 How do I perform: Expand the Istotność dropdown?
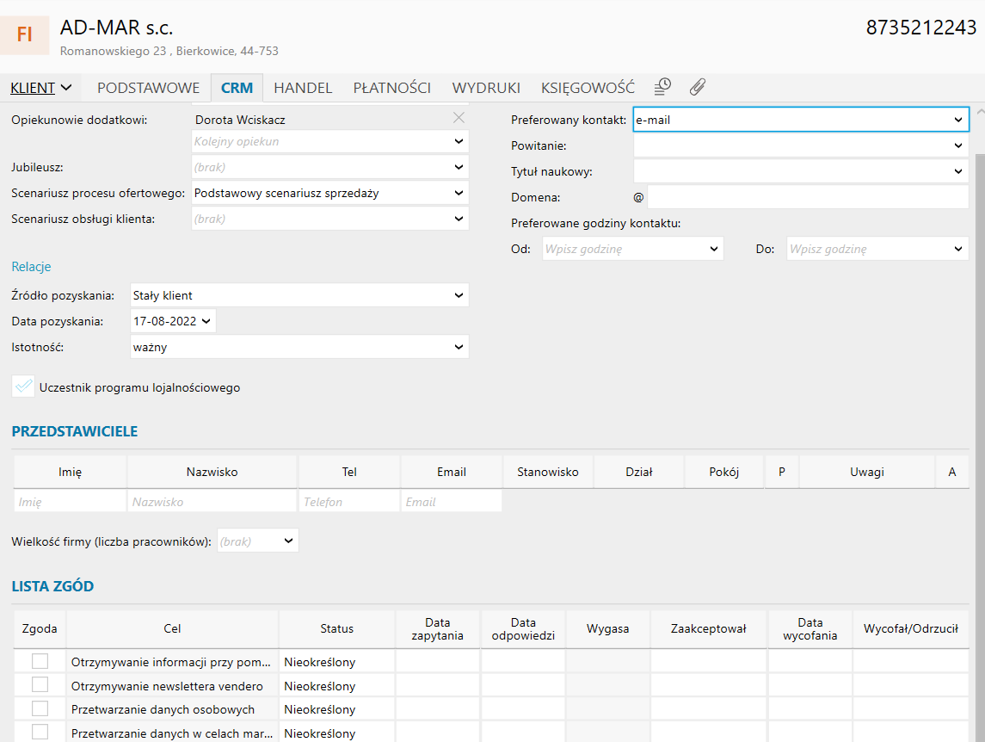(459, 348)
